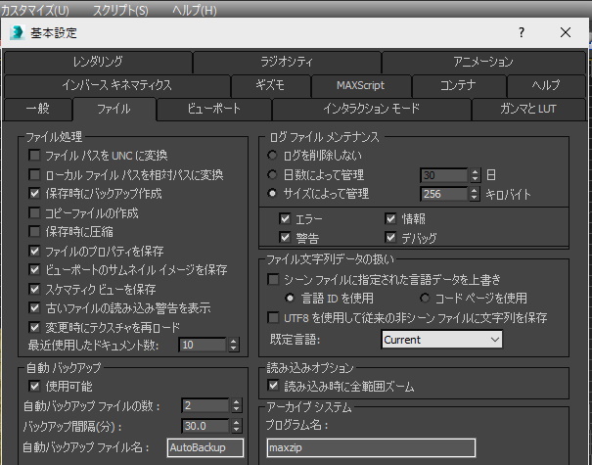Image resolution: width=592 pixels, height=465 pixels.
Task: Click the 3ds Max logo icon in title bar
Action: coord(17,33)
